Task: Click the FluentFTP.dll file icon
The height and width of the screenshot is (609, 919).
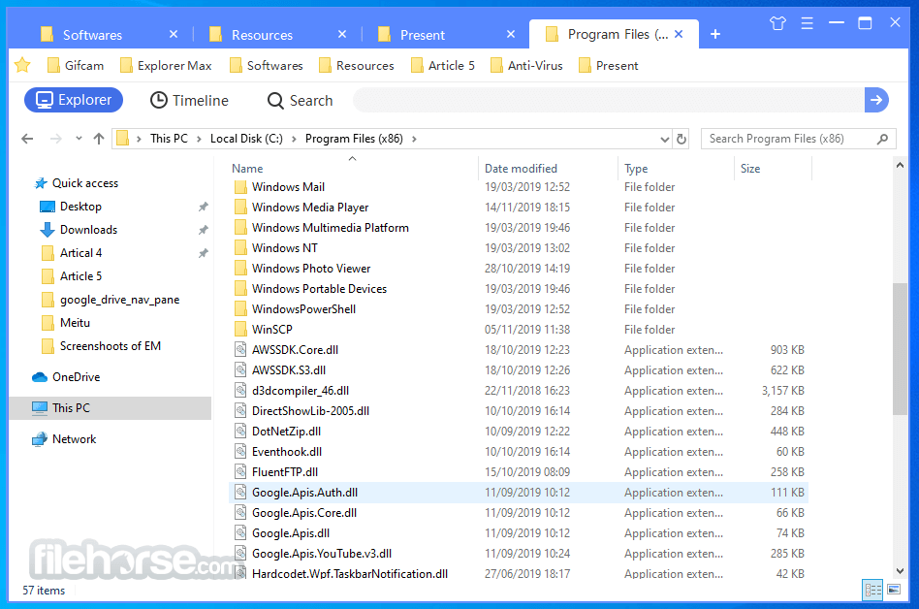Action: [x=240, y=472]
